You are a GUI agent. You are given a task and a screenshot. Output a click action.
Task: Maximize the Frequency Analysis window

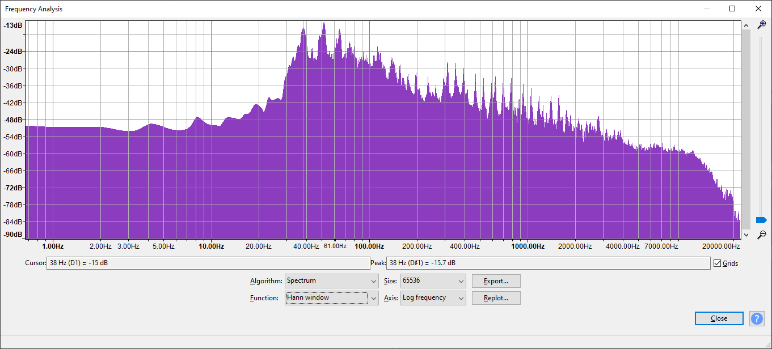(x=732, y=8)
